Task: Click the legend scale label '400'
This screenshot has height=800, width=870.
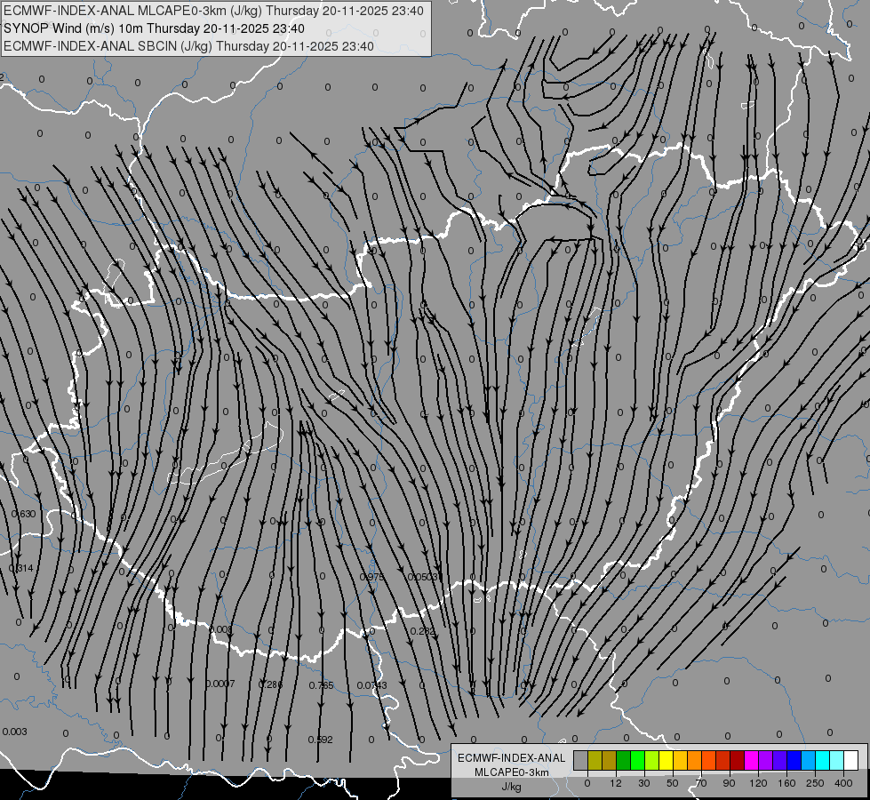Action: (843, 783)
